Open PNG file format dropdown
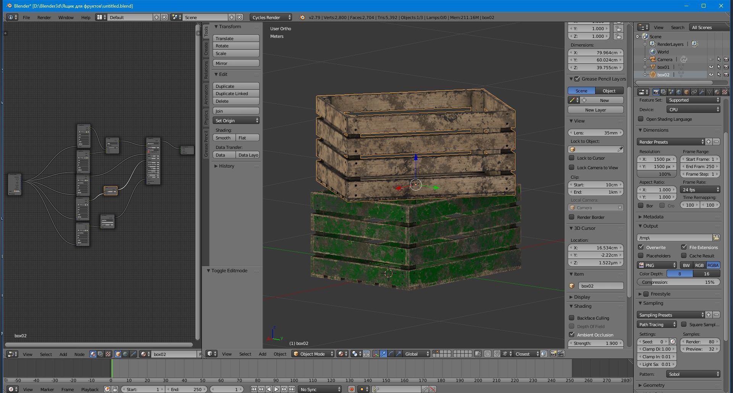This screenshot has height=393, width=733. [x=657, y=265]
